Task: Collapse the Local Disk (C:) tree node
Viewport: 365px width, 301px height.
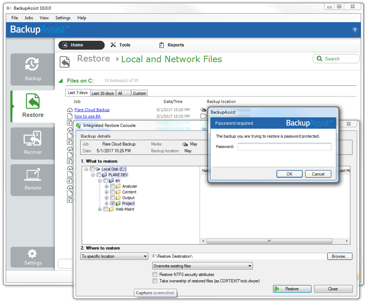Action: click(x=86, y=169)
